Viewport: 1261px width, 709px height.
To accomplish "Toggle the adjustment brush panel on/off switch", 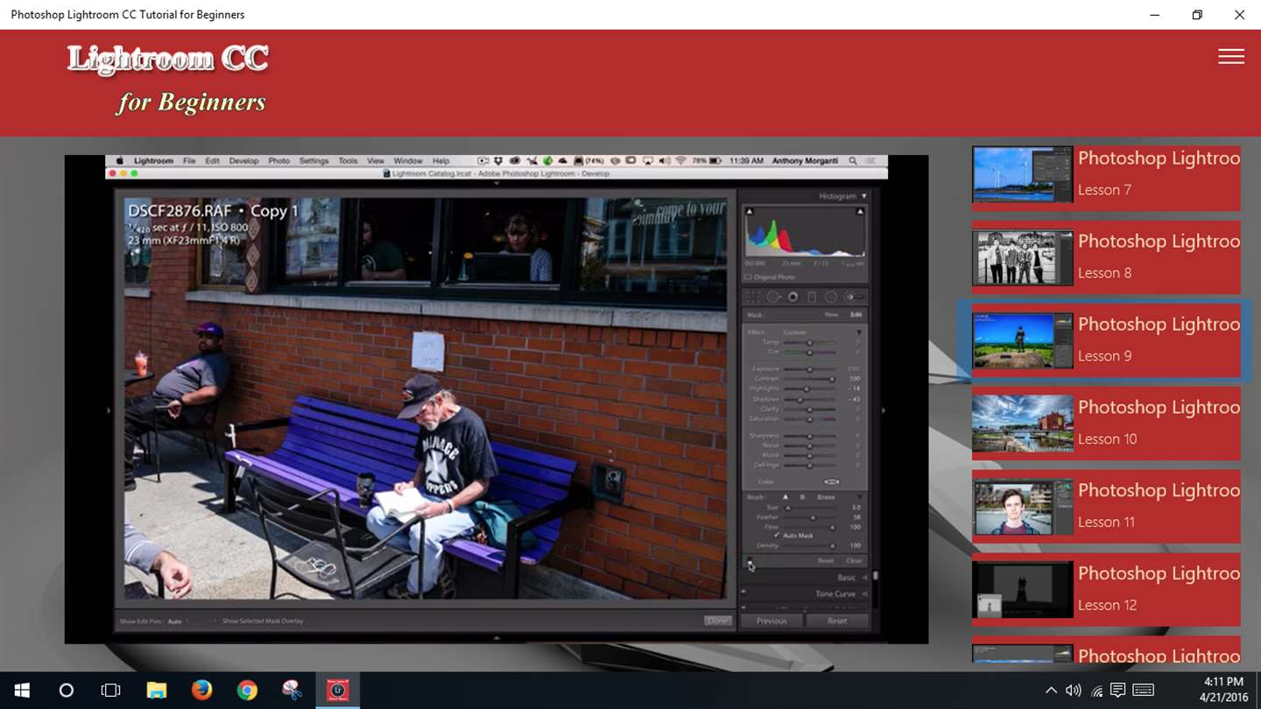I will (x=749, y=559).
